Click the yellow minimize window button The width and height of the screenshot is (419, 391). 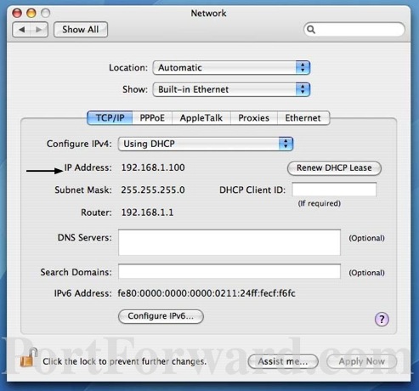point(31,13)
